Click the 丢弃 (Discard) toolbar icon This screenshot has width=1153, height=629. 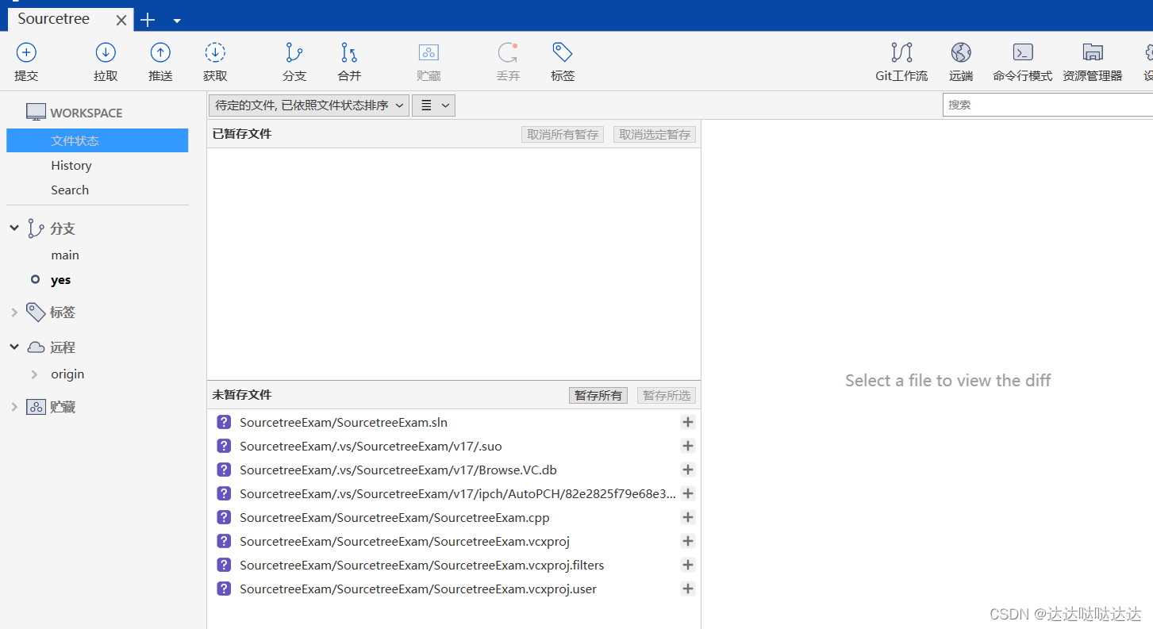pos(508,53)
